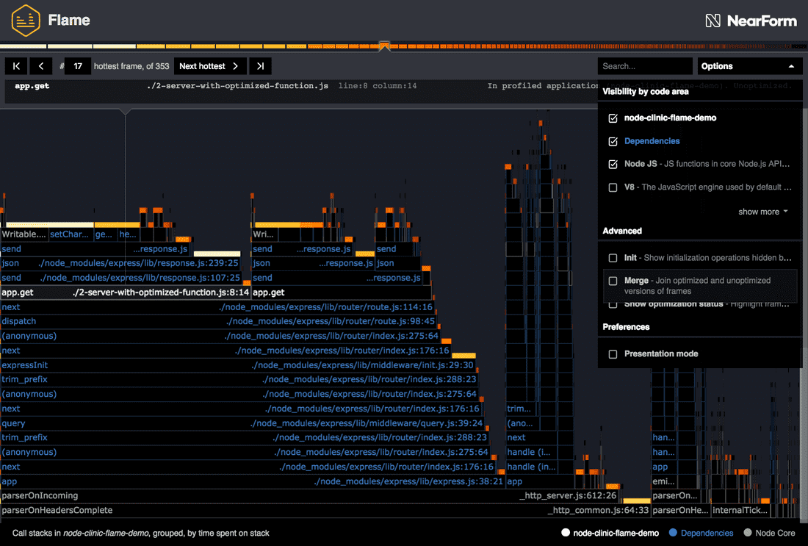The height and width of the screenshot is (546, 808).
Task: Select the next route.js:114:16 frame
Action: pyautogui.click(x=217, y=307)
